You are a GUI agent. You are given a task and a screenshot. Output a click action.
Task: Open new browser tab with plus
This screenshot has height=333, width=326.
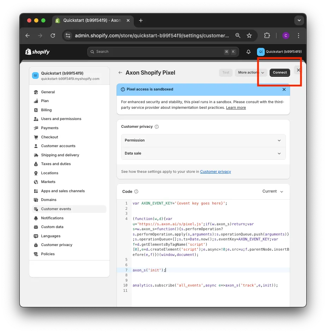140,20
